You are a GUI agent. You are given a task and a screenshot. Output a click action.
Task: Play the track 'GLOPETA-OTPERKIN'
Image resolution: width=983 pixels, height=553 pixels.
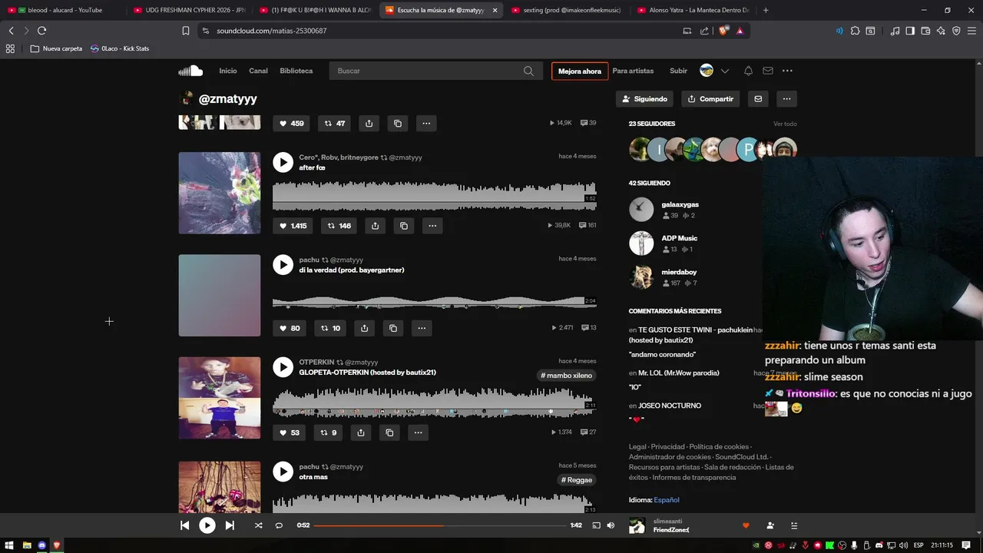click(283, 367)
